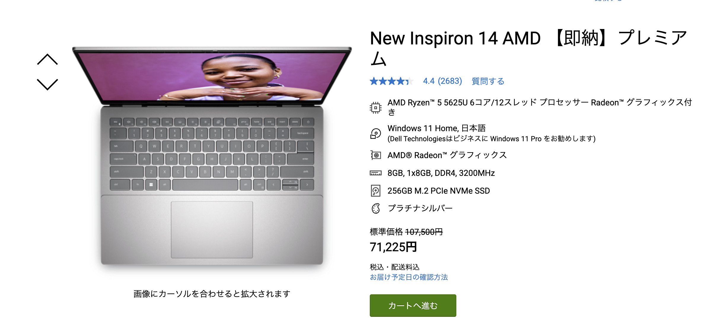Click the カートへ進む green button
Screen dimensions: 714x334
click(413, 305)
